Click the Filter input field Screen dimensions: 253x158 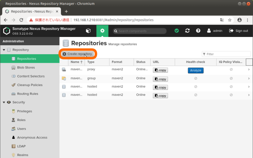(228, 54)
